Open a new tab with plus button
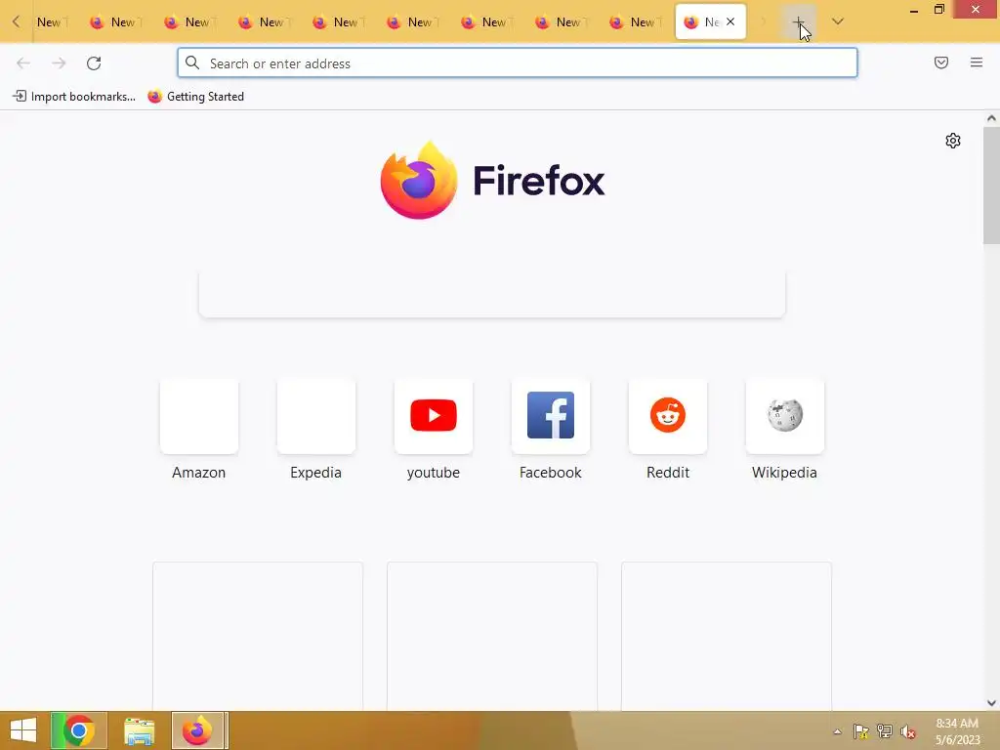This screenshot has width=1000, height=750. (x=798, y=22)
